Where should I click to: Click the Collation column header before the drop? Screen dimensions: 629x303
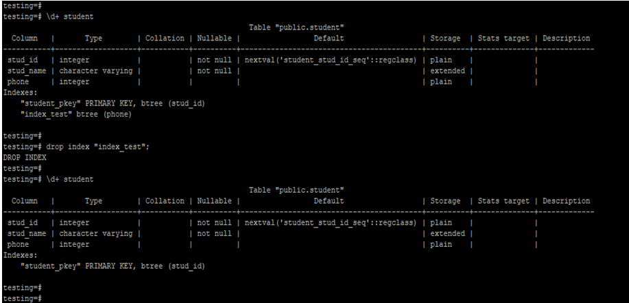pyautogui.click(x=165, y=38)
